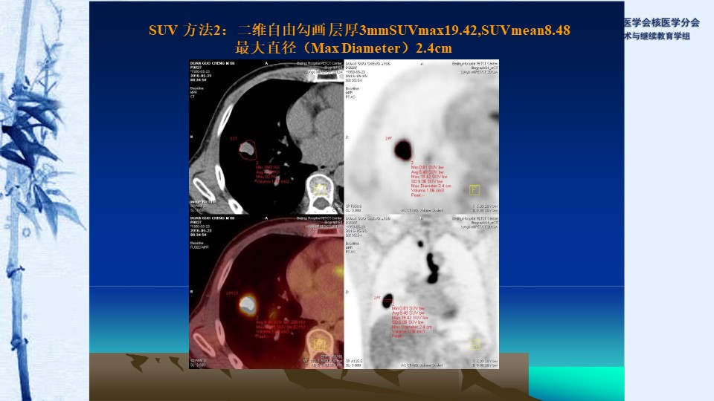Screen dimensions: 714x401
Task: Click the yellow orientation cube in fused PET/CT panel
Action: (319, 343)
